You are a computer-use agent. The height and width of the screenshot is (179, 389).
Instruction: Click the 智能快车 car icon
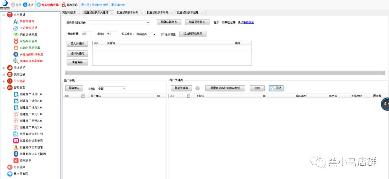tap(10, 88)
